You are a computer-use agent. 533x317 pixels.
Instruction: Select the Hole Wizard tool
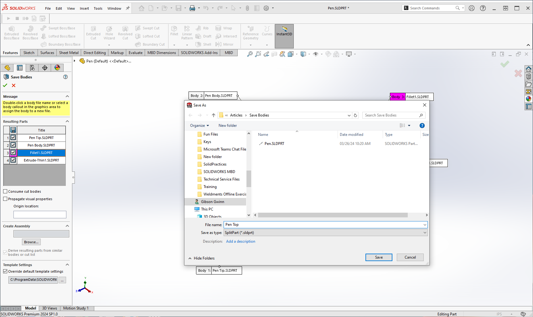coord(109,33)
